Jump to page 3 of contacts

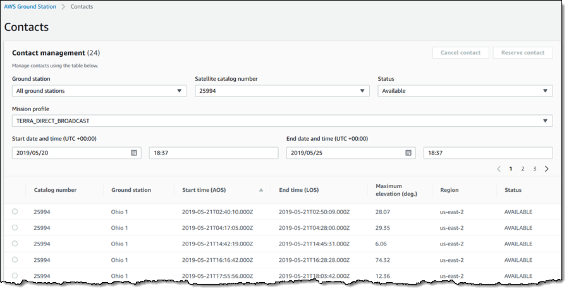(534, 169)
